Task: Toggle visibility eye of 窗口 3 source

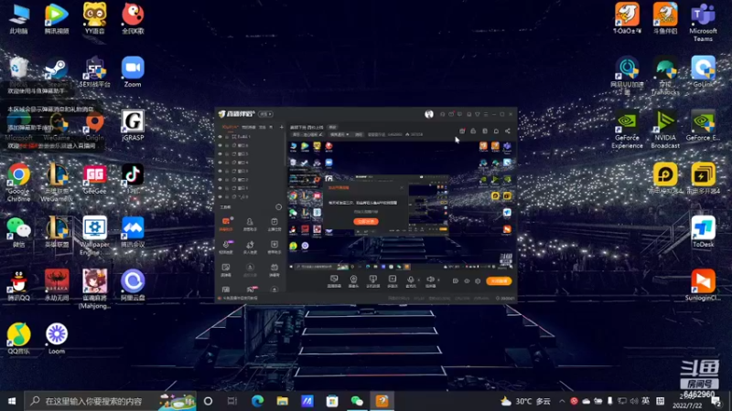Action: coord(220,171)
